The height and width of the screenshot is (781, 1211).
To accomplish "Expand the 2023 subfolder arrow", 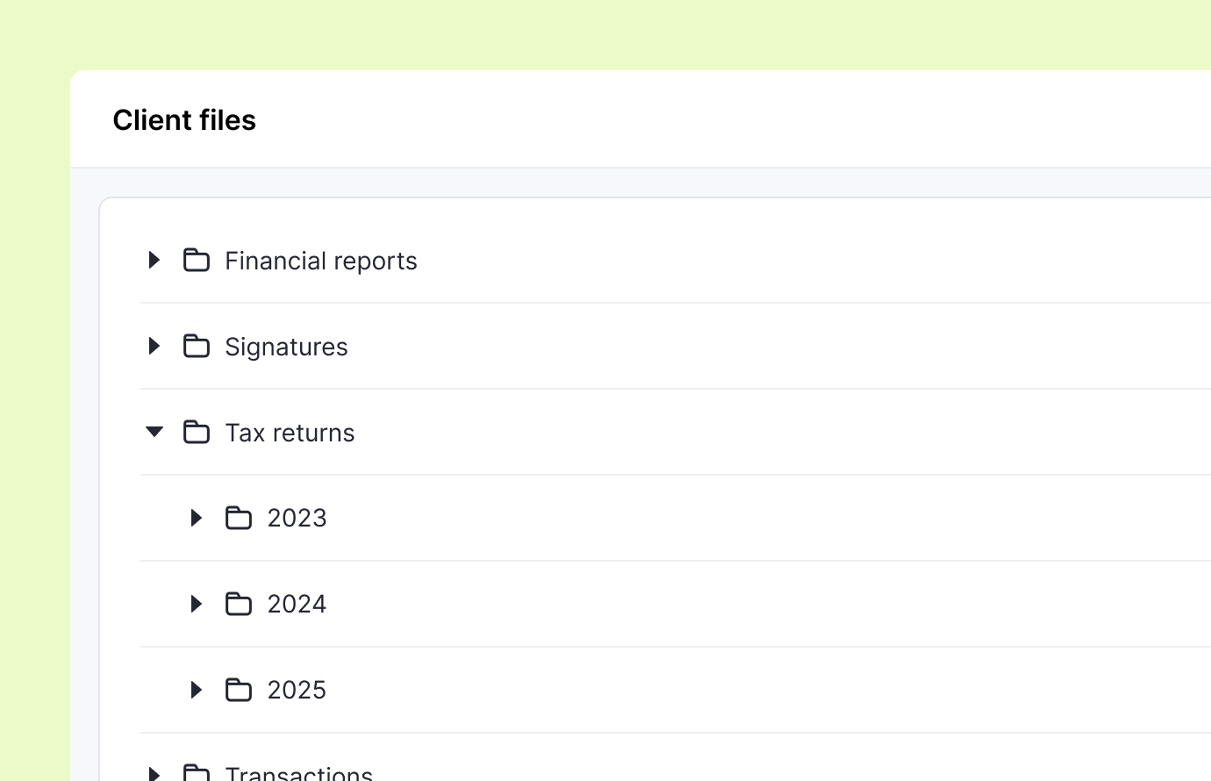I will pyautogui.click(x=197, y=518).
